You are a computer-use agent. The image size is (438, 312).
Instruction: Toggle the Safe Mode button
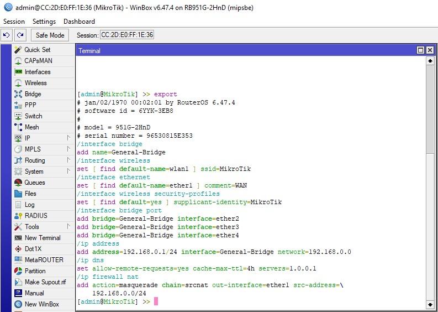pos(50,35)
